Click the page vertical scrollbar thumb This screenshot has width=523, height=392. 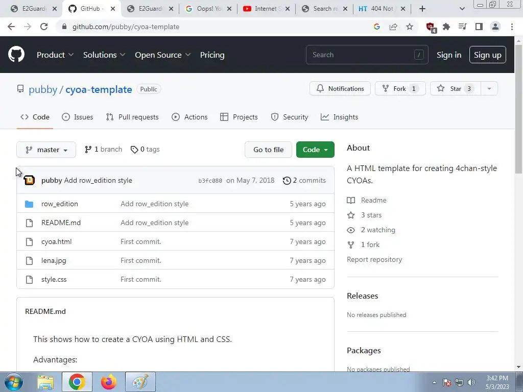coord(518,108)
